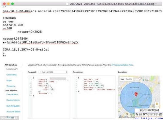The width and height of the screenshot is (163, 120).
Task: Switch map to Satellite view
Action: point(129,79)
